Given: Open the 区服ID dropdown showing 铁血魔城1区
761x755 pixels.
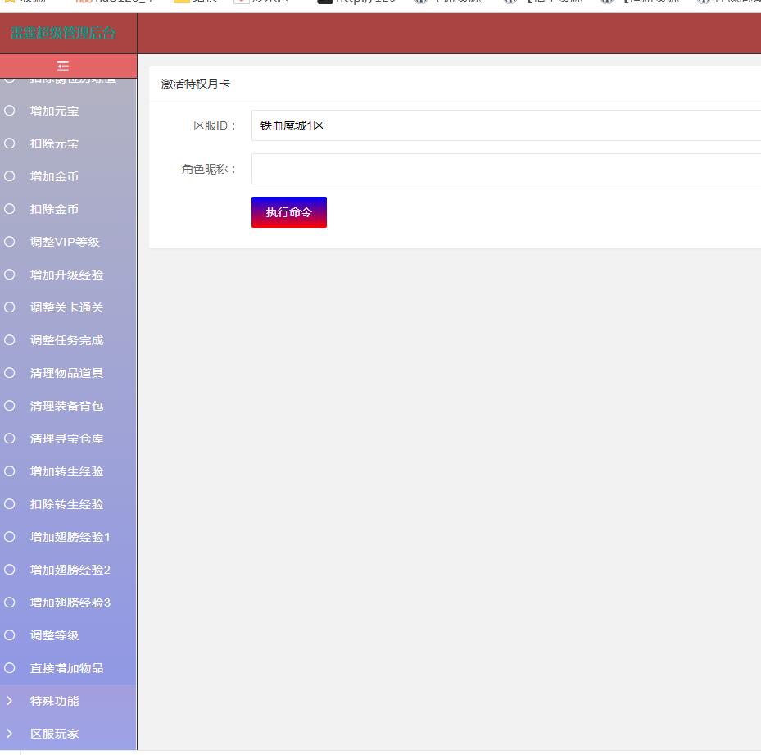Looking at the screenshot, I should 505,125.
